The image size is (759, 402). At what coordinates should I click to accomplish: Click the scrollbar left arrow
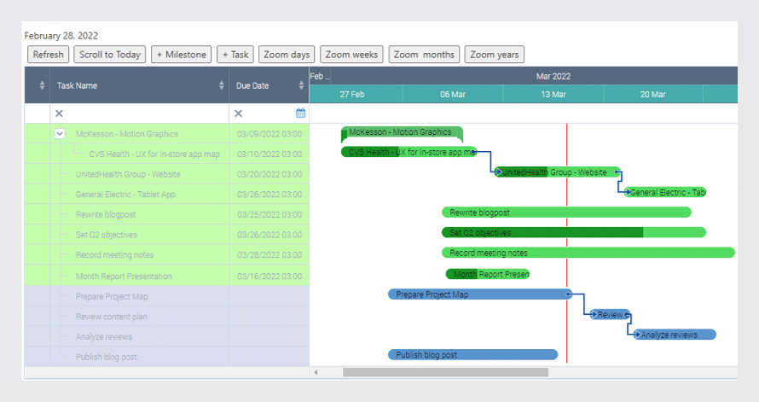click(x=316, y=372)
